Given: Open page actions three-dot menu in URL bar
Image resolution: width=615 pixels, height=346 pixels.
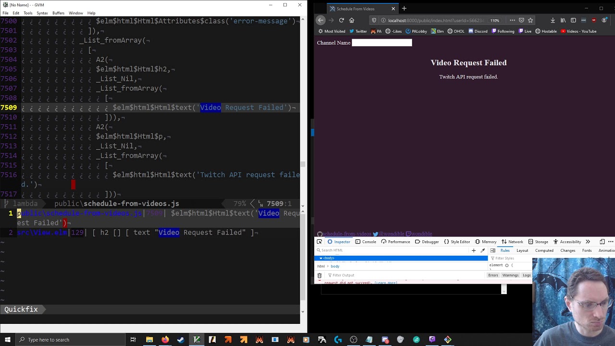Looking at the screenshot, I should [x=512, y=20].
